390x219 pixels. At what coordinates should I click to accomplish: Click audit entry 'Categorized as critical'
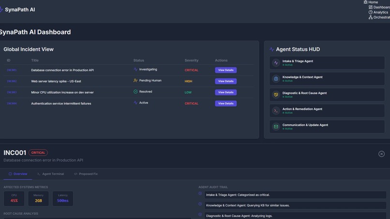295,195
